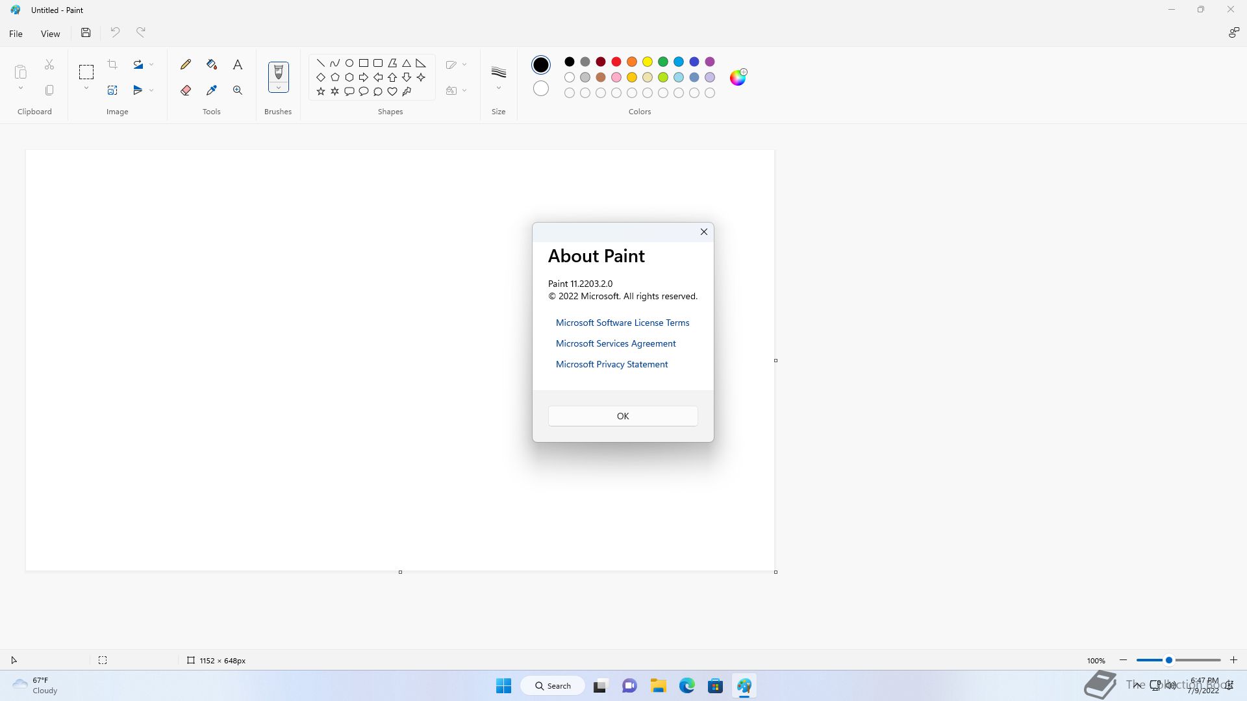Open the View menu
The image size is (1247, 701).
tap(50, 33)
